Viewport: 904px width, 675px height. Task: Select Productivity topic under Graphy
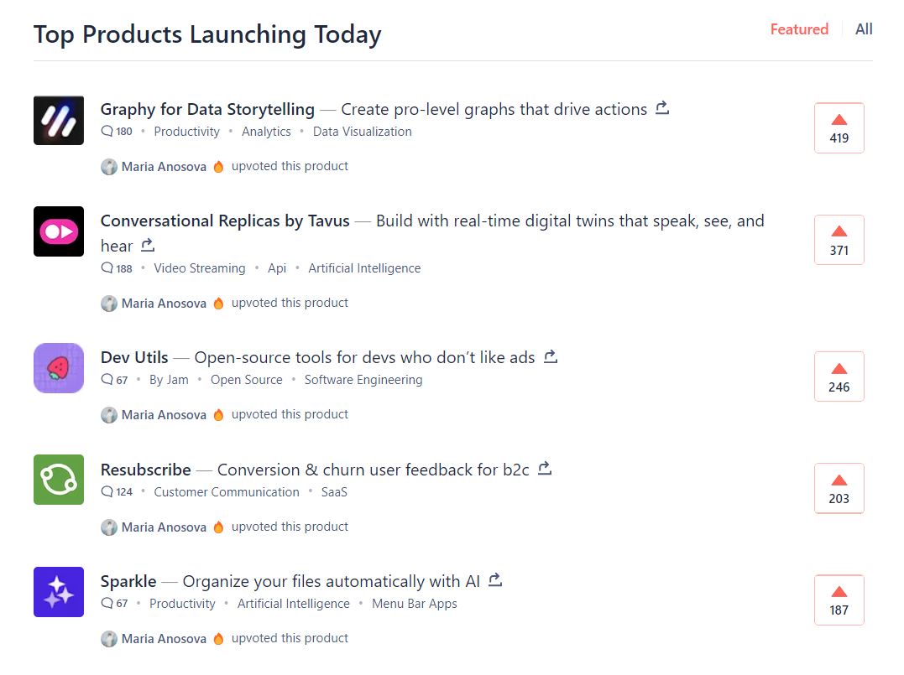click(187, 132)
